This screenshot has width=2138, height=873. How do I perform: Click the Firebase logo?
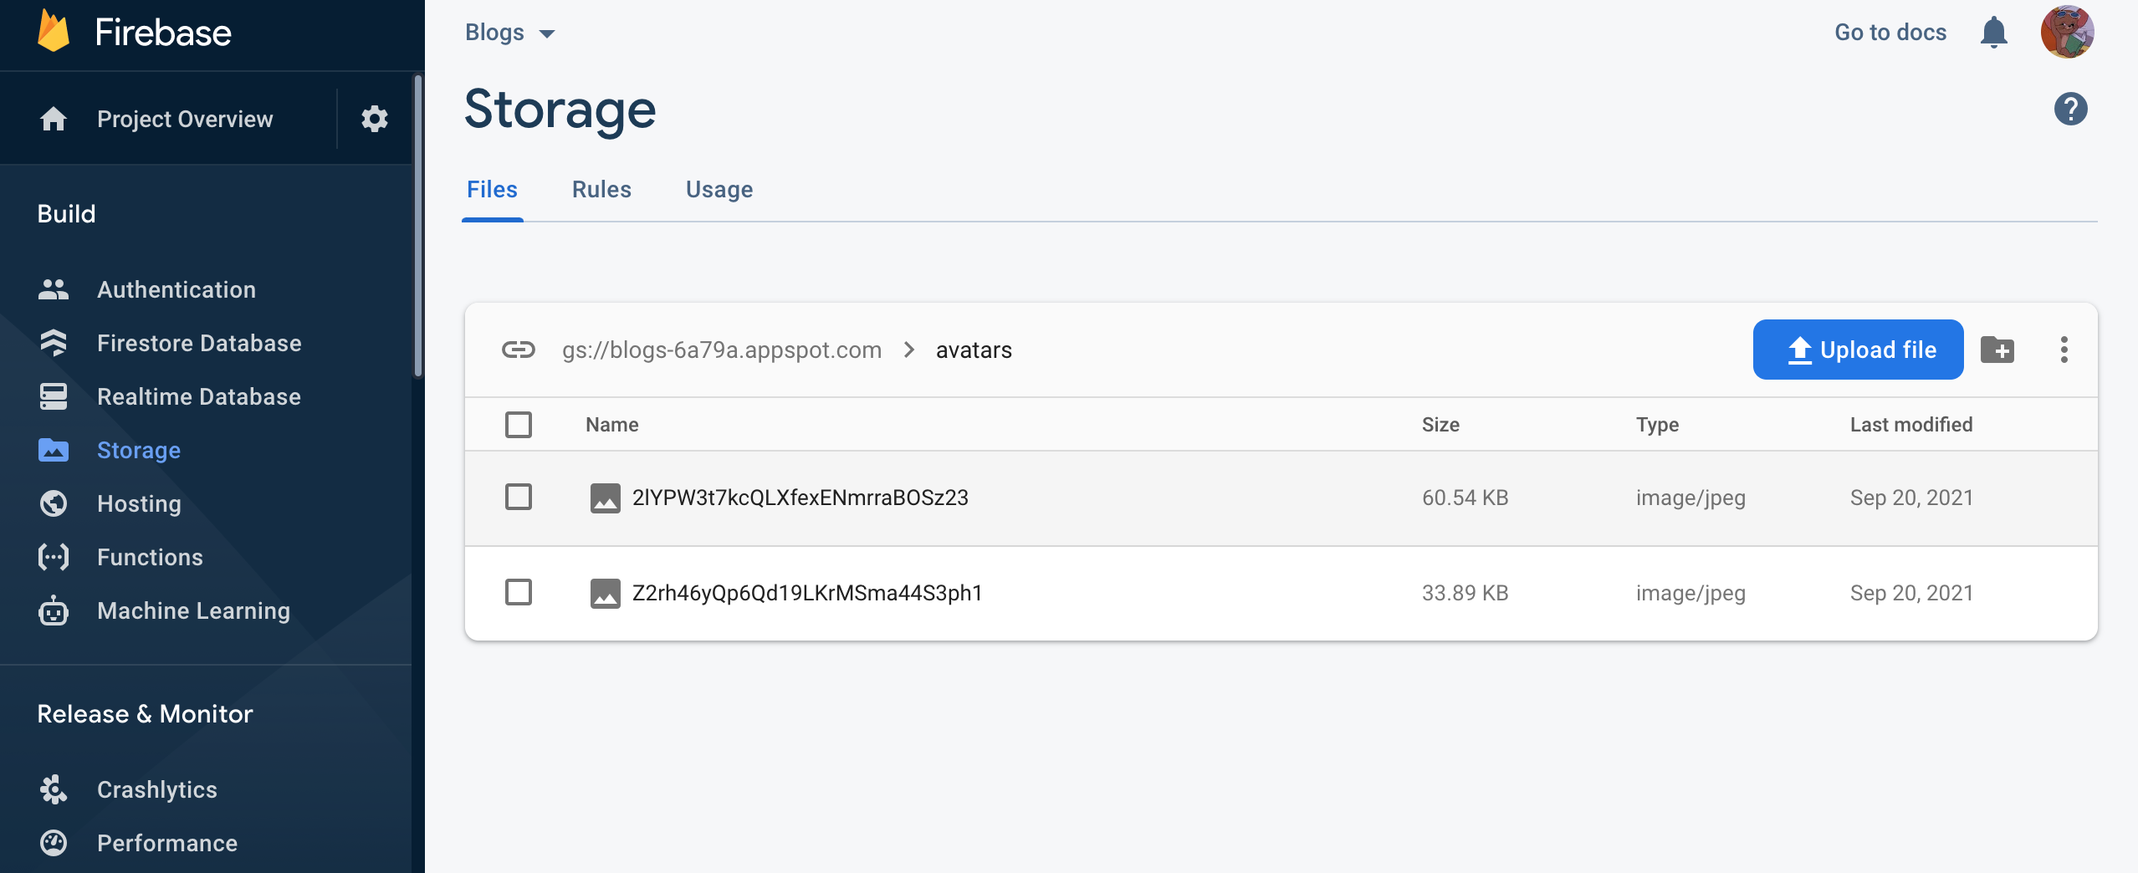click(54, 32)
